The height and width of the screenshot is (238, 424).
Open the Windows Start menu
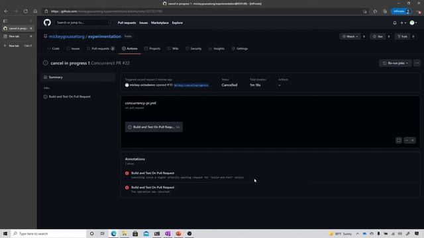[5, 233]
